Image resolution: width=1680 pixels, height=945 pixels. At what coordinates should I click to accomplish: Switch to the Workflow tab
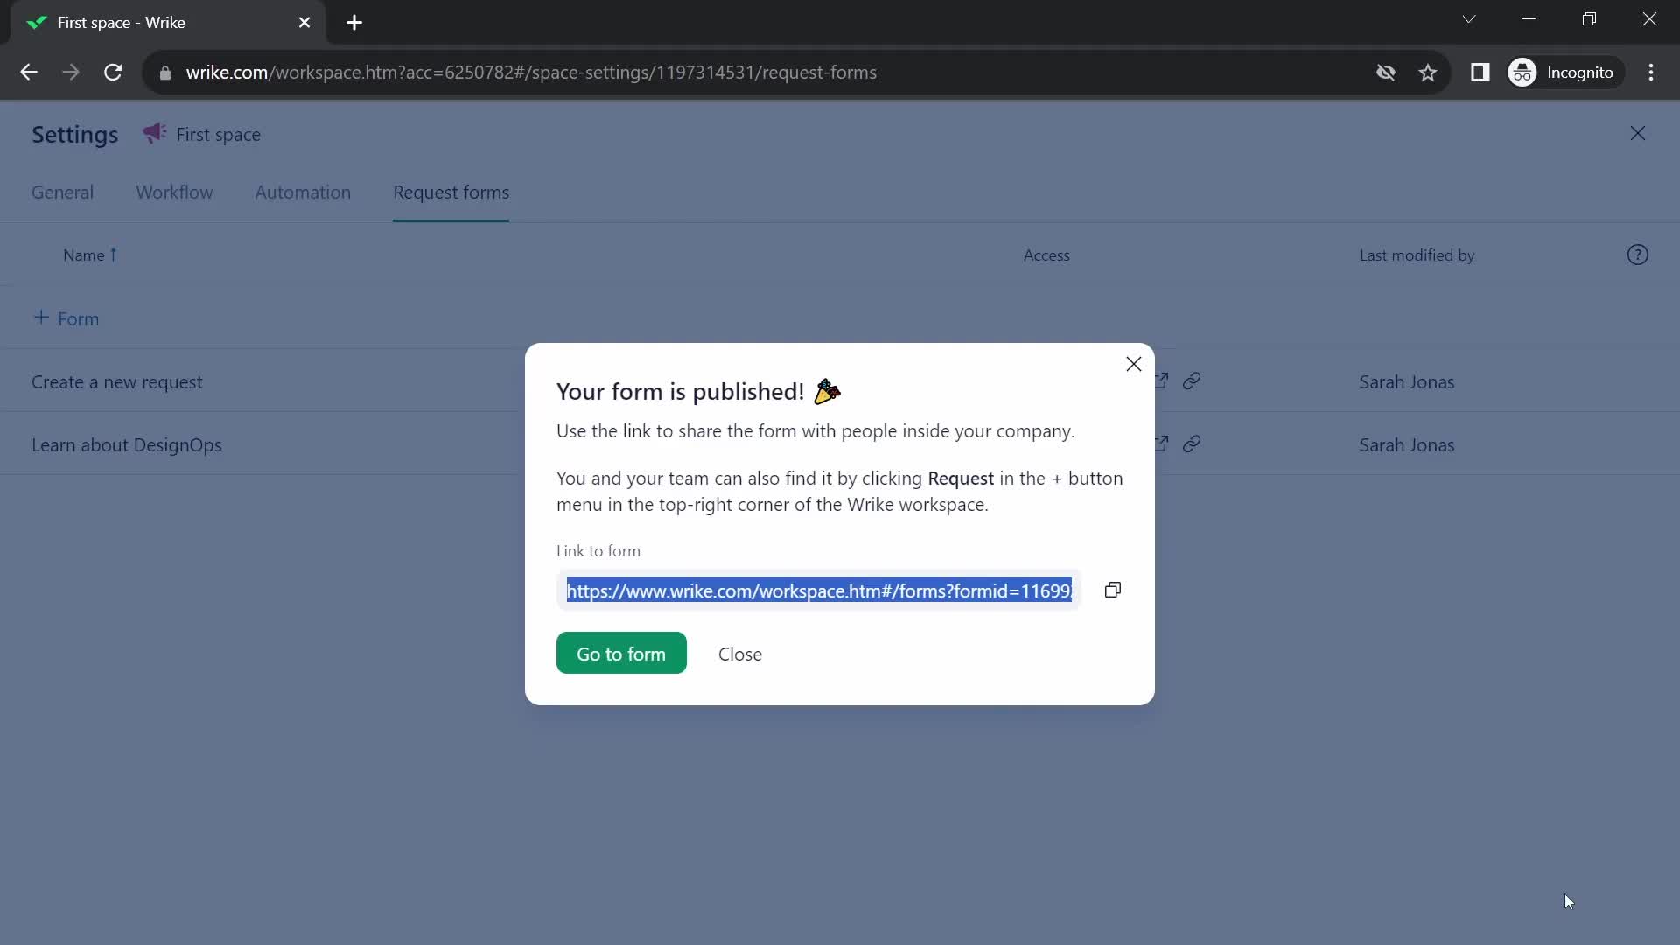(174, 192)
